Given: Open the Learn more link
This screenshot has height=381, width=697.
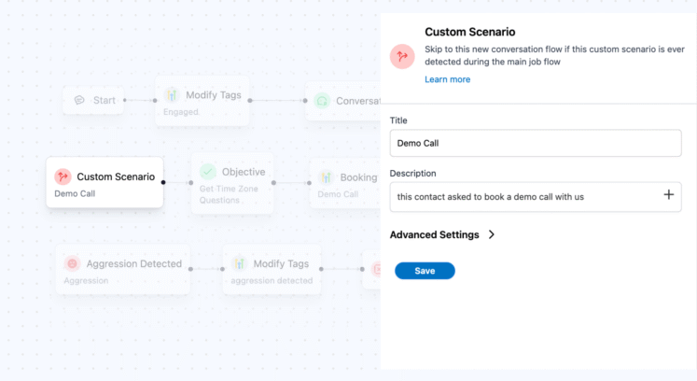Looking at the screenshot, I should (x=447, y=79).
